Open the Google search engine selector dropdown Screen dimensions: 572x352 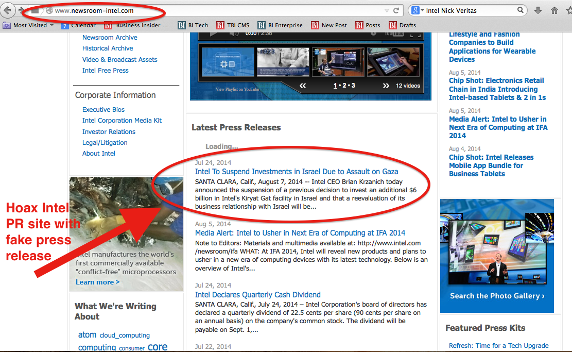click(417, 10)
